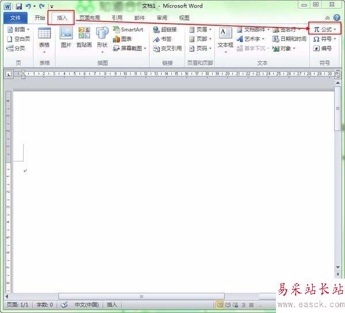Click the Redo icon in quick access toolbar
Image resolution: width=345 pixels, height=313 pixels.
(42, 6)
